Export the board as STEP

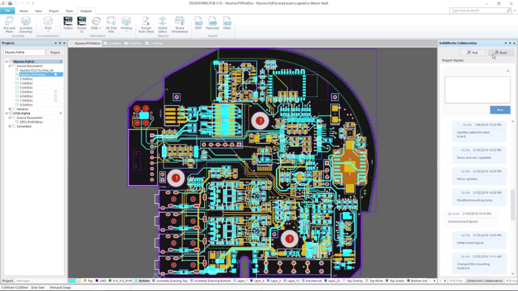(198, 23)
